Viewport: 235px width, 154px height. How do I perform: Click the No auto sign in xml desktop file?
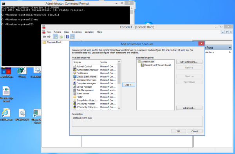coord(6,94)
